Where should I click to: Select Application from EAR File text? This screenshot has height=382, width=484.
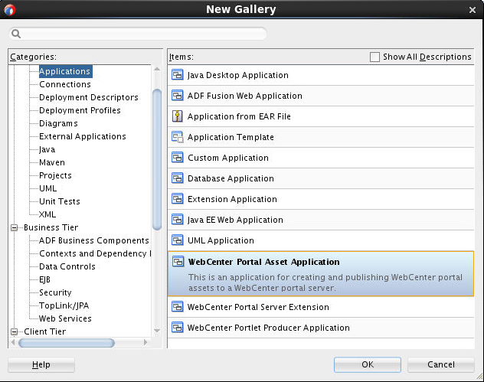[x=239, y=116]
